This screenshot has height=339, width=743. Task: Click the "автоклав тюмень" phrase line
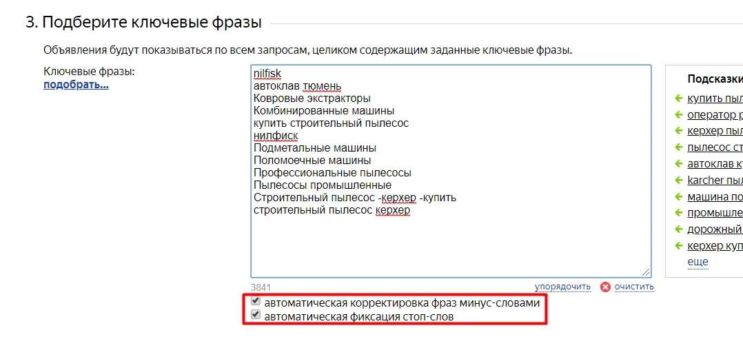coord(298,86)
